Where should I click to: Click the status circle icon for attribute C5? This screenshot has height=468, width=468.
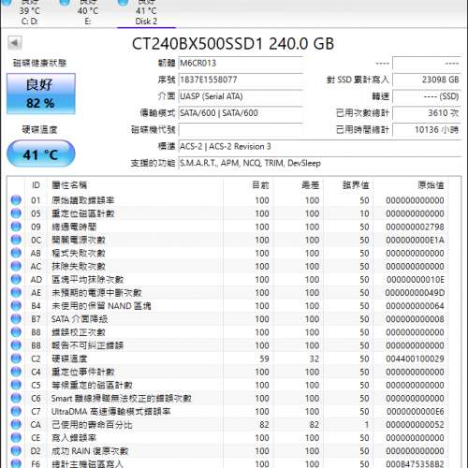coord(16,385)
